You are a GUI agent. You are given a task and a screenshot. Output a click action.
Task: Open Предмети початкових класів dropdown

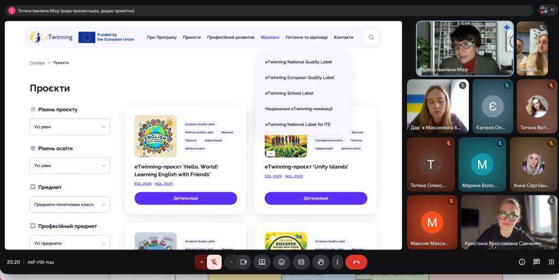click(x=70, y=205)
